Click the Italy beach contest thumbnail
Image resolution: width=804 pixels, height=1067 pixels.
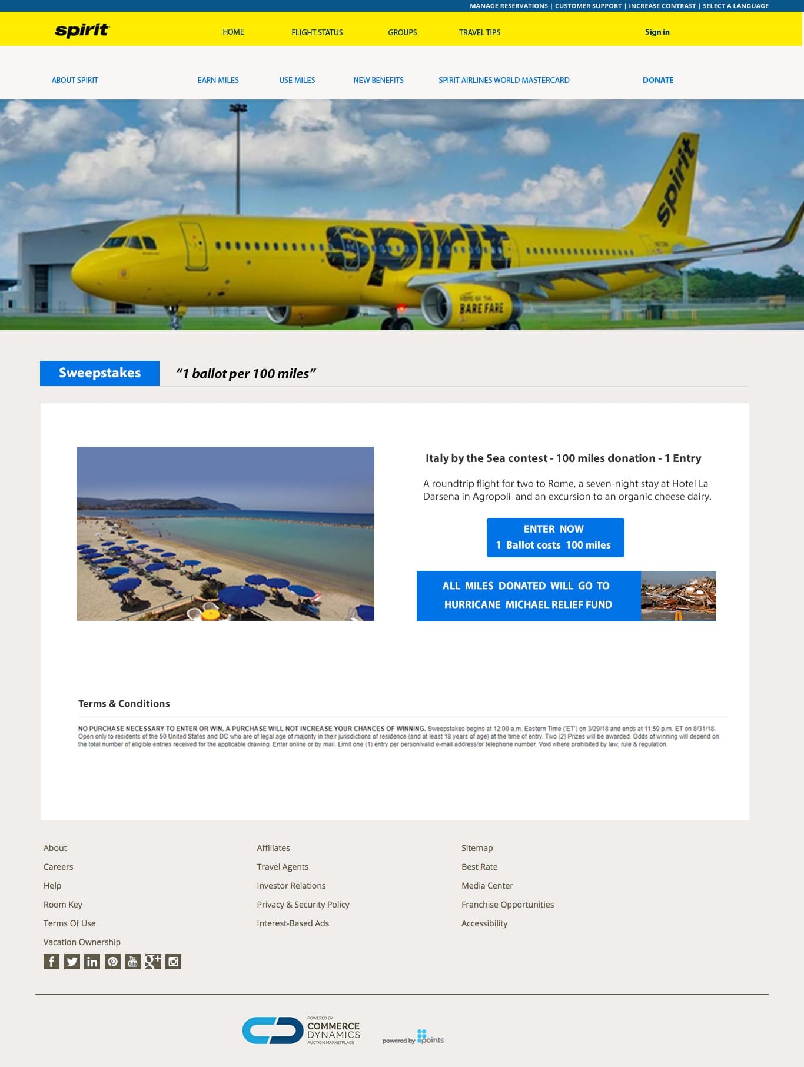(225, 533)
